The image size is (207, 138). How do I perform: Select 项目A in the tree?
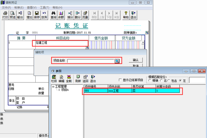pos(65,90)
